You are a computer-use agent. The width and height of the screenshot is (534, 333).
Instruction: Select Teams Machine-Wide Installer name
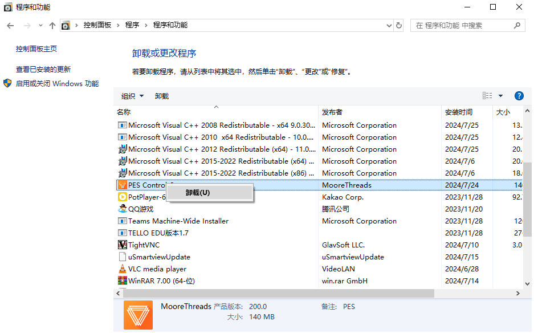coord(178,221)
